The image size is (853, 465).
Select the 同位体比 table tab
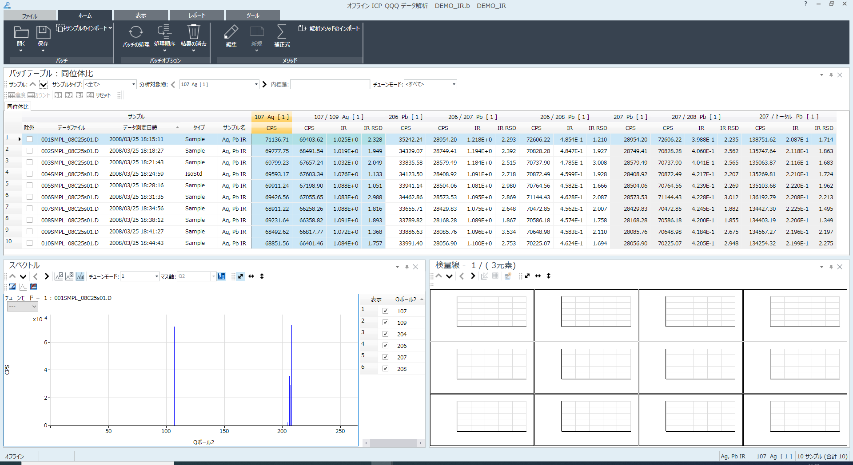pyautogui.click(x=18, y=107)
